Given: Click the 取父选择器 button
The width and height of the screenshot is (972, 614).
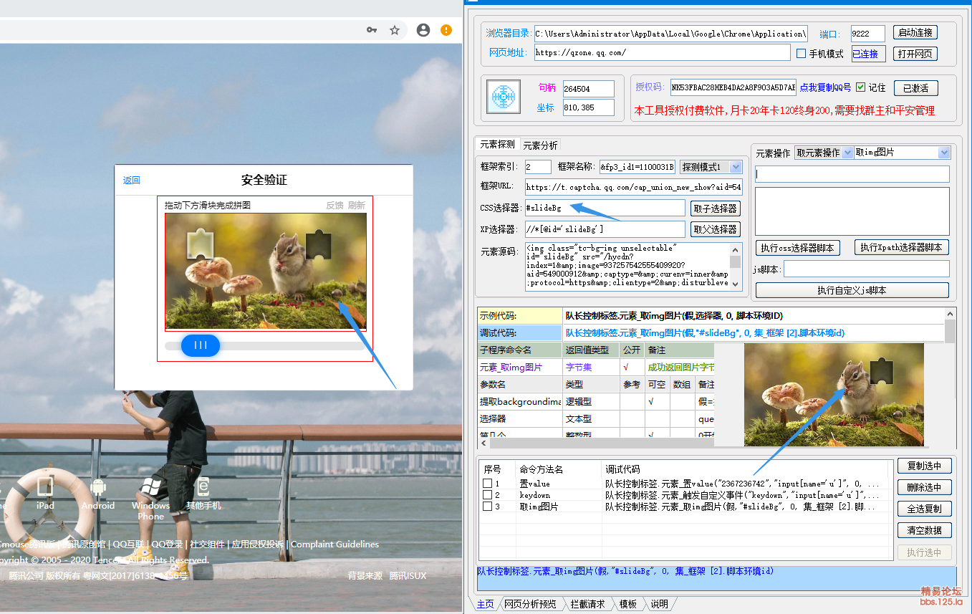Looking at the screenshot, I should [x=715, y=229].
